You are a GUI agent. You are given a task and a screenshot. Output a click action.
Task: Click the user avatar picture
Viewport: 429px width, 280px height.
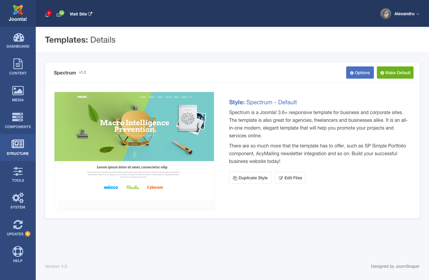(x=386, y=14)
